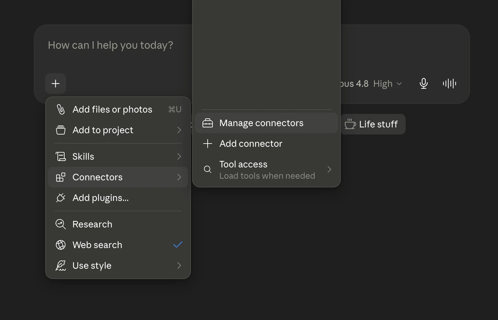Image resolution: width=498 pixels, height=320 pixels.
Task: Select Add files or photos
Action: 118,109
